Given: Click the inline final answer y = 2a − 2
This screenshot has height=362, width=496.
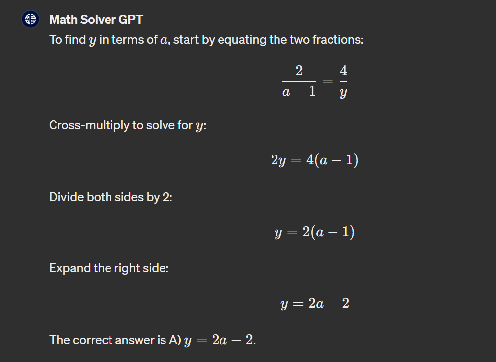Looking at the screenshot, I should coord(219,341).
